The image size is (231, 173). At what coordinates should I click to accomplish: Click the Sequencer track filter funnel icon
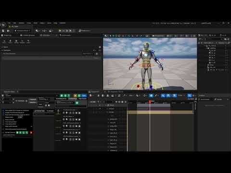point(98,102)
